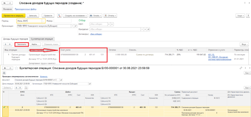This screenshot has height=117, width=251.
Task: Click into the Период input field
Action: (29, 21)
